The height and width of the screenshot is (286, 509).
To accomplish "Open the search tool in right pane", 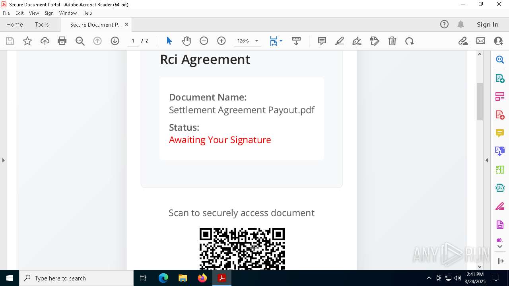I will tap(500, 60).
